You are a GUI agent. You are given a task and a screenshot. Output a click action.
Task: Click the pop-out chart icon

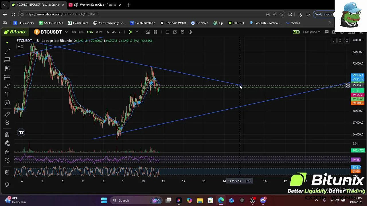175,32
